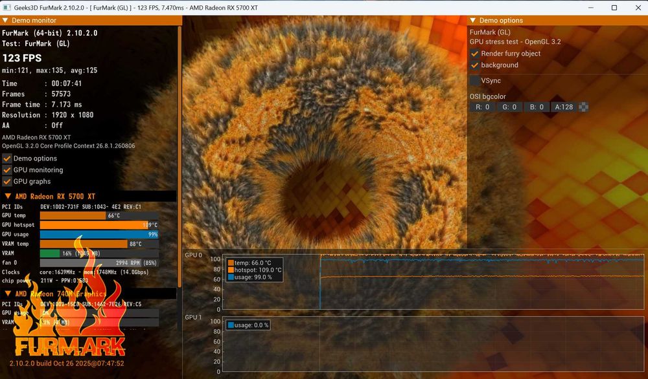Viewport: 648px width, 379px height.
Task: Click the Time 00:07:41 value
Action: click(67, 83)
